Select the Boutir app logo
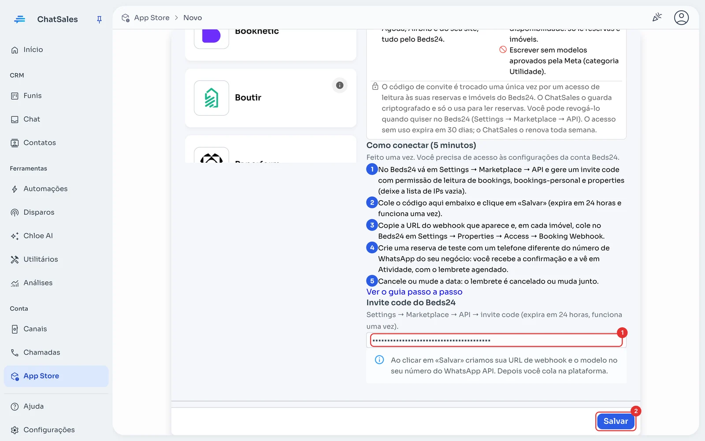Image resolution: width=705 pixels, height=441 pixels. (x=211, y=98)
